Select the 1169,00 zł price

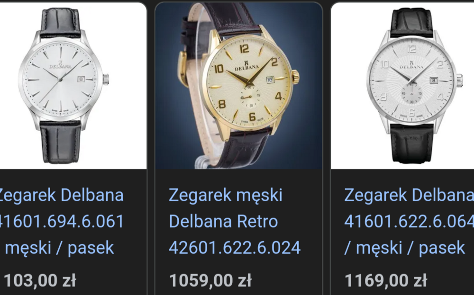pyautogui.click(x=386, y=280)
